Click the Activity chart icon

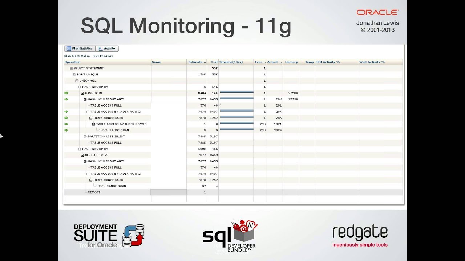tap(101, 49)
